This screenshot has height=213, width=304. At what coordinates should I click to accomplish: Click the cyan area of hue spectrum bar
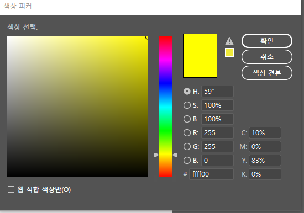tap(165, 106)
